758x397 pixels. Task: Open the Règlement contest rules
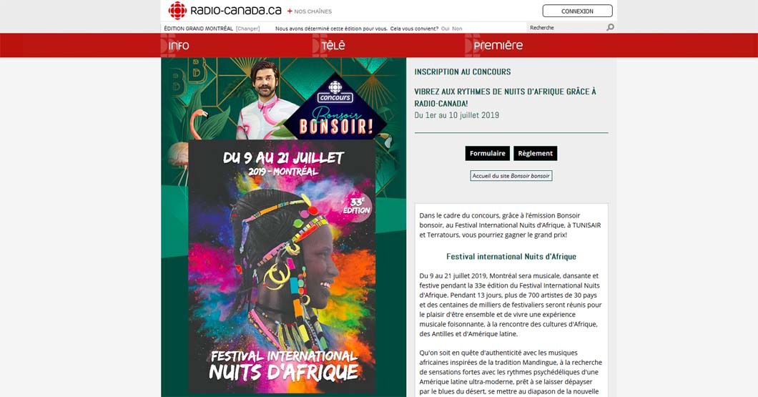[x=535, y=153]
